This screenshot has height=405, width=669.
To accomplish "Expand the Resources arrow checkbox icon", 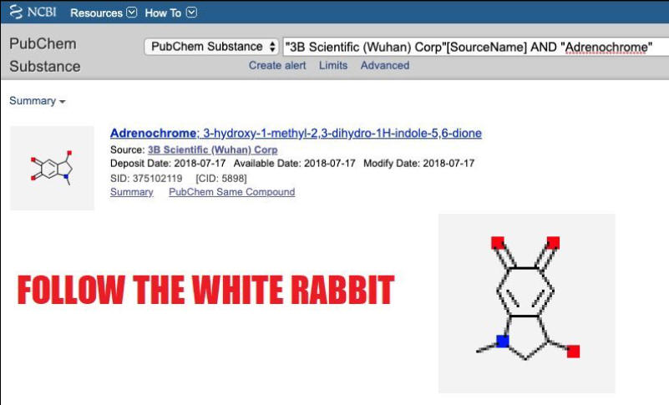I will 132,13.
